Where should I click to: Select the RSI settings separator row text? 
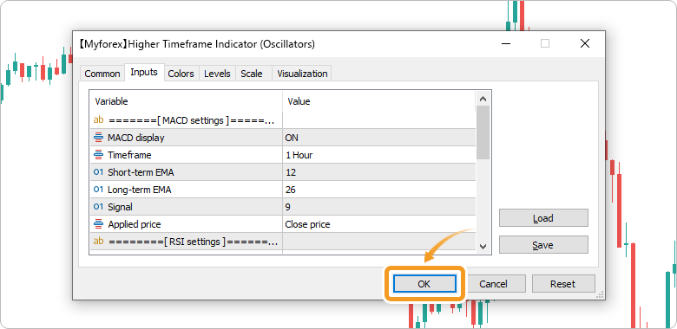[x=193, y=242]
